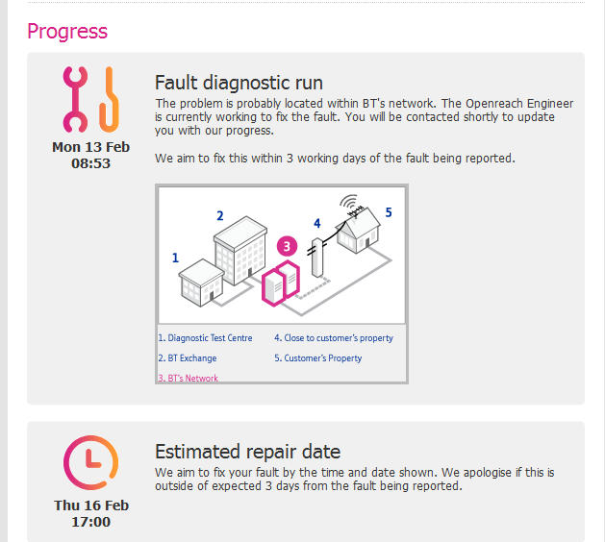Click the pink "Progress" section heading
This screenshot has width=605, height=542.
pyautogui.click(x=67, y=31)
